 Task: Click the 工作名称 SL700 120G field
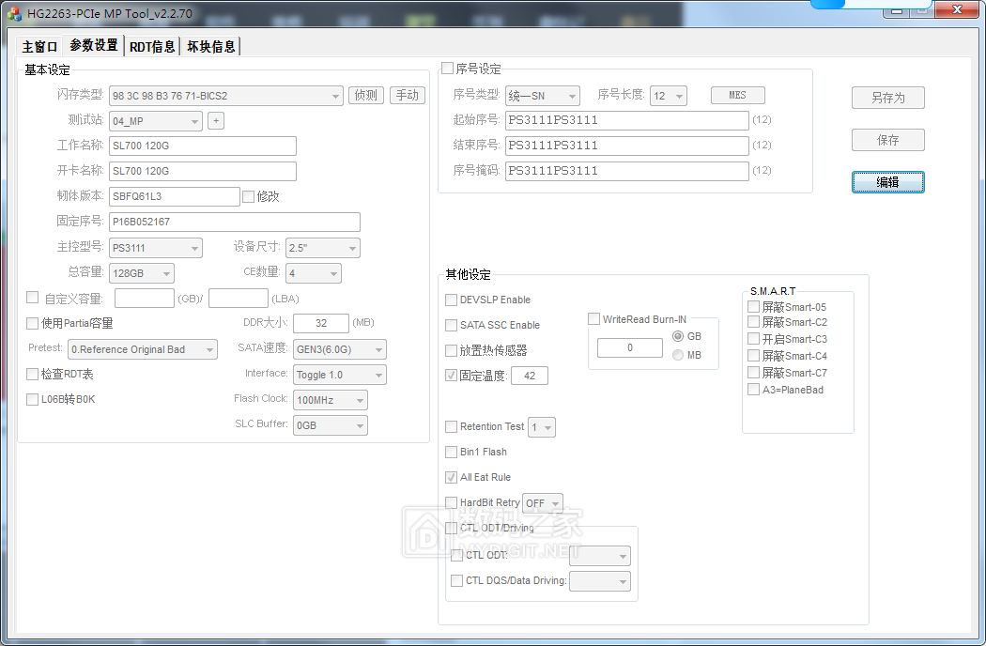[203, 146]
